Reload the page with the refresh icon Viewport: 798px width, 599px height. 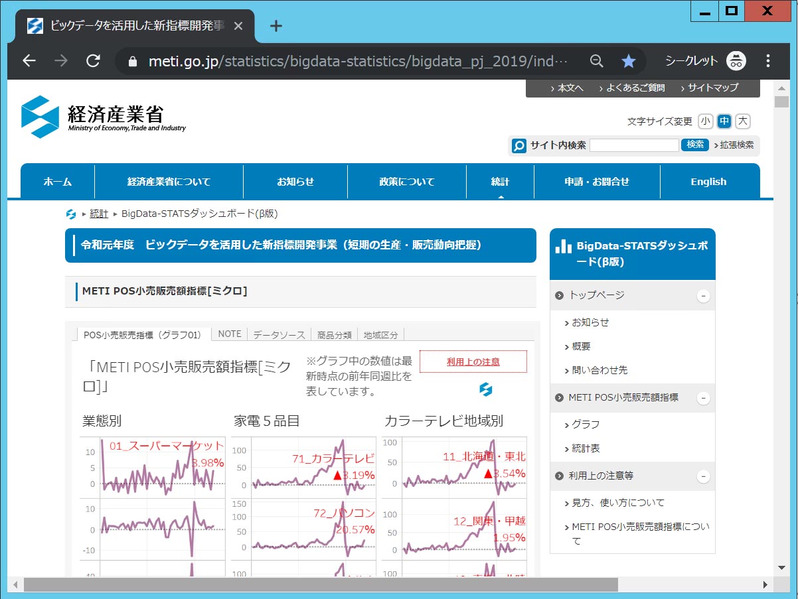click(93, 61)
